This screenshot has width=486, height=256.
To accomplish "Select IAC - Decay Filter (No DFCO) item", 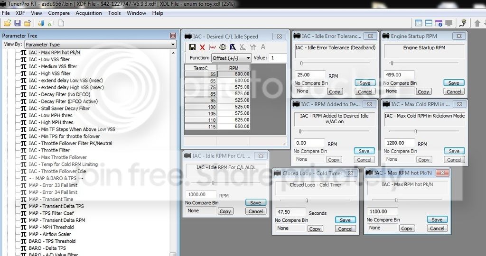I will point(59,94).
